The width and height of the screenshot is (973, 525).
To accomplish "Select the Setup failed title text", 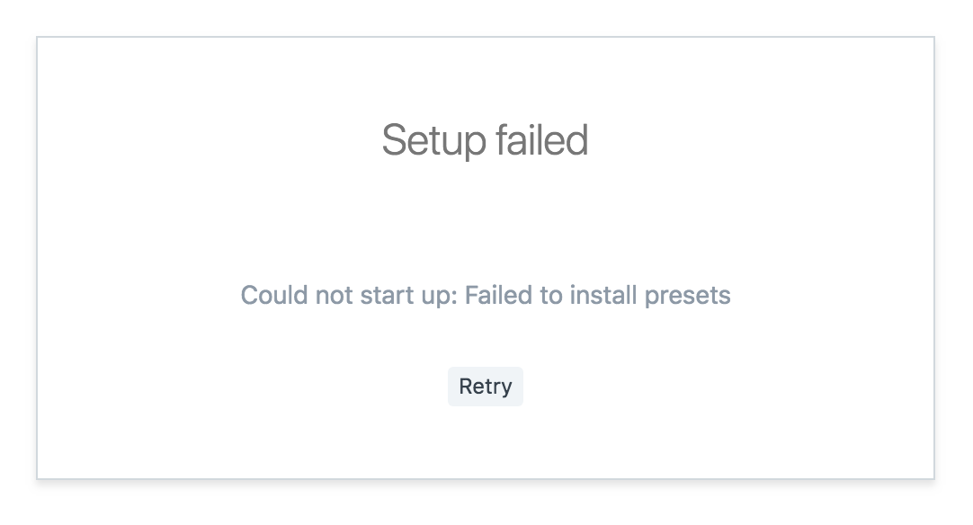I will 486,140.
